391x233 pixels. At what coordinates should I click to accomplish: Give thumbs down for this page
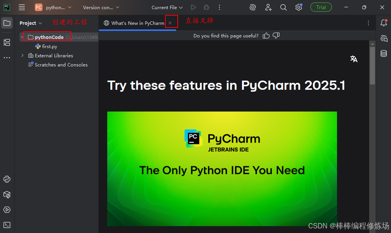click(276, 36)
